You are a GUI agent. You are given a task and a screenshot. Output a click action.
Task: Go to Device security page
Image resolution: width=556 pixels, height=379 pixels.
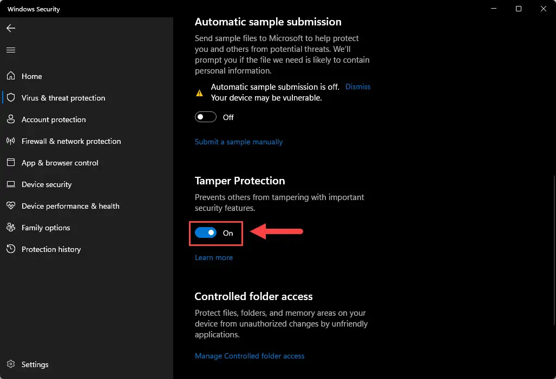point(47,184)
